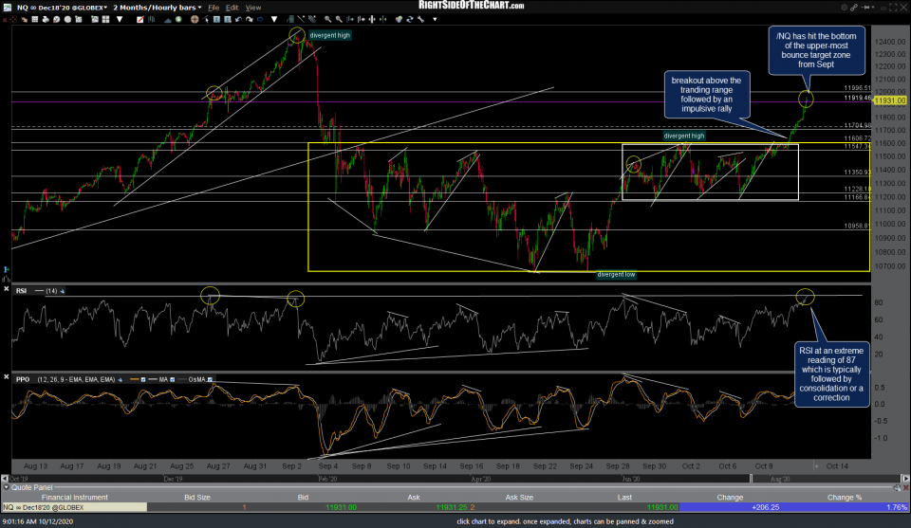Click the refresh chart icon
Viewport: 911px width, 528px height.
410,19
